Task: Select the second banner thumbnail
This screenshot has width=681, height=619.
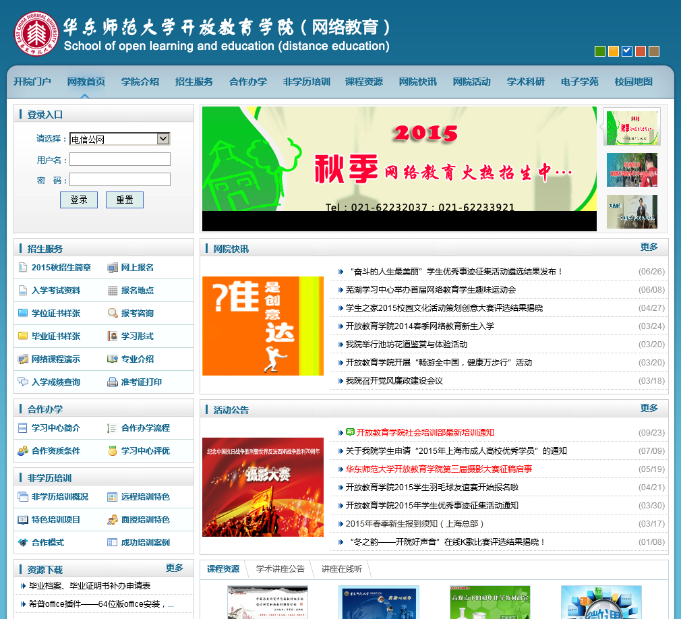Action: click(x=632, y=170)
